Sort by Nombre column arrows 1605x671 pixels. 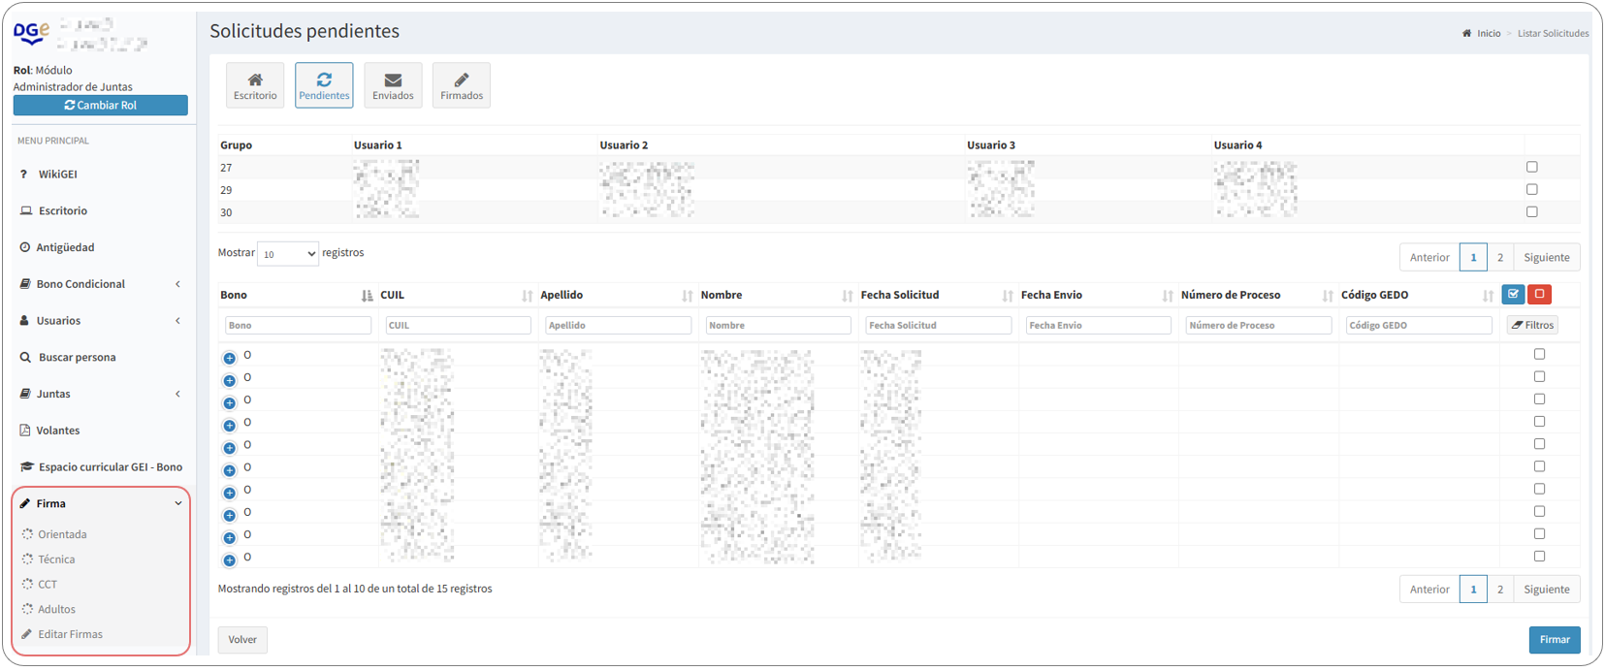[x=847, y=296]
